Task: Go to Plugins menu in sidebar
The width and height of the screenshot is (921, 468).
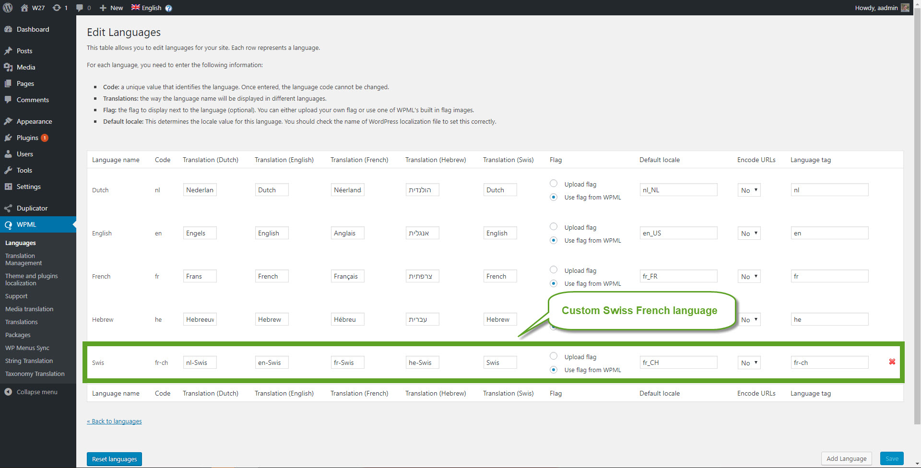Action: [x=27, y=138]
